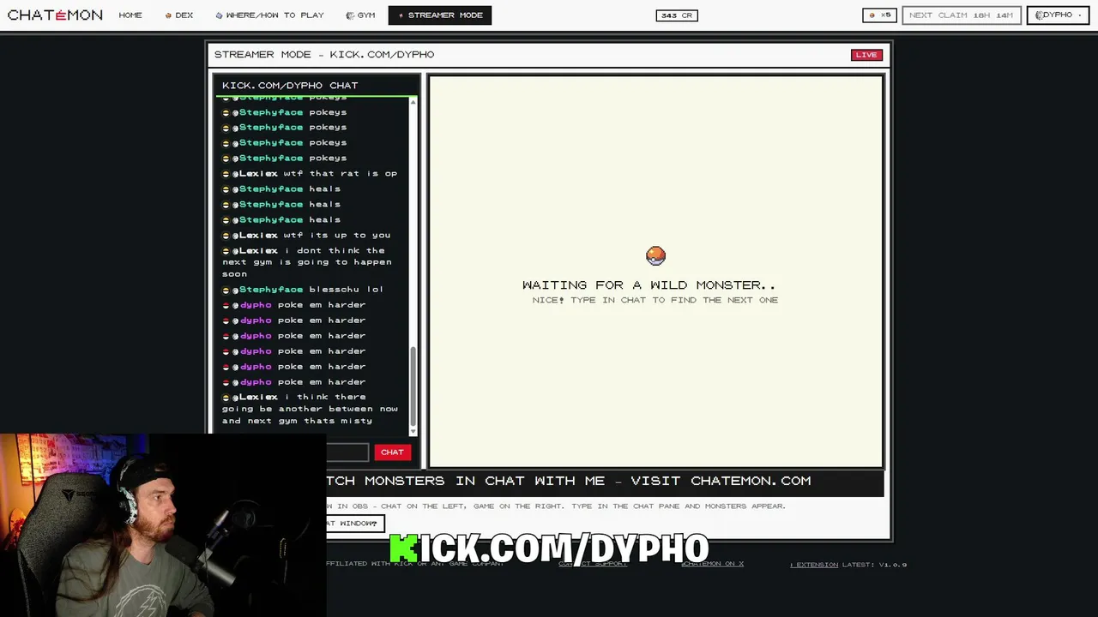This screenshot has width=1098, height=617.
Task: Click Lexiex's badge beside 'wtf its up to you'
Action: point(226,236)
